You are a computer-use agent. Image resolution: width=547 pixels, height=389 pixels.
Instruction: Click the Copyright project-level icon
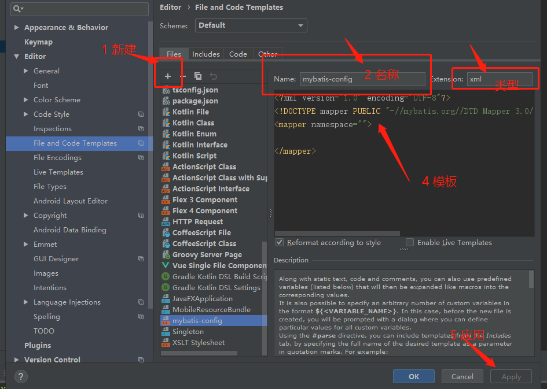click(141, 216)
